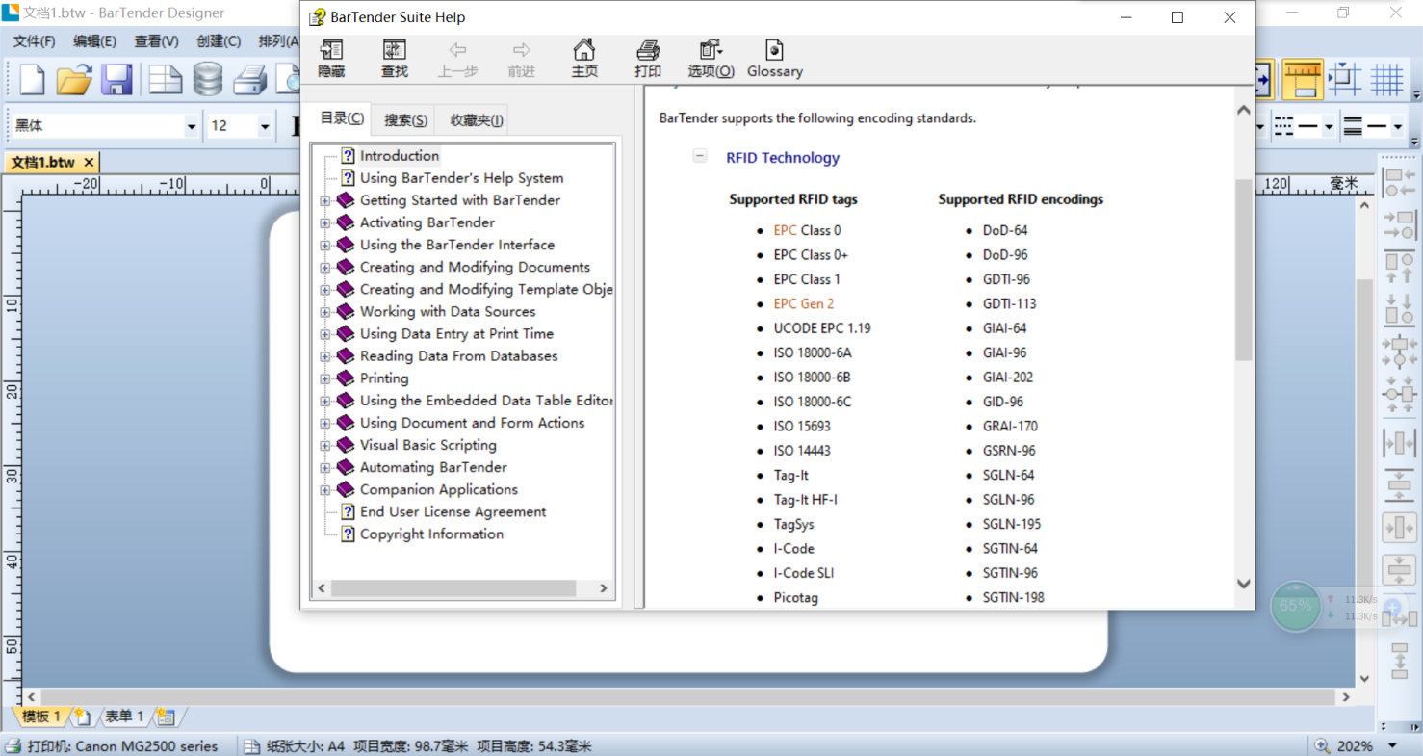Switch to the 搜索(S) help tab
Image resolution: width=1423 pixels, height=756 pixels.
tap(405, 120)
